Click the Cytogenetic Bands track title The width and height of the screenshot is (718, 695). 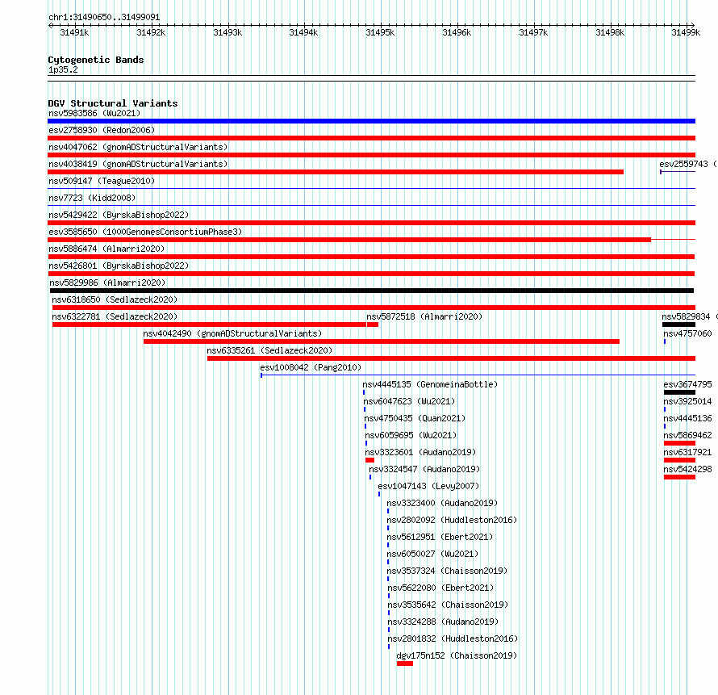(96, 60)
